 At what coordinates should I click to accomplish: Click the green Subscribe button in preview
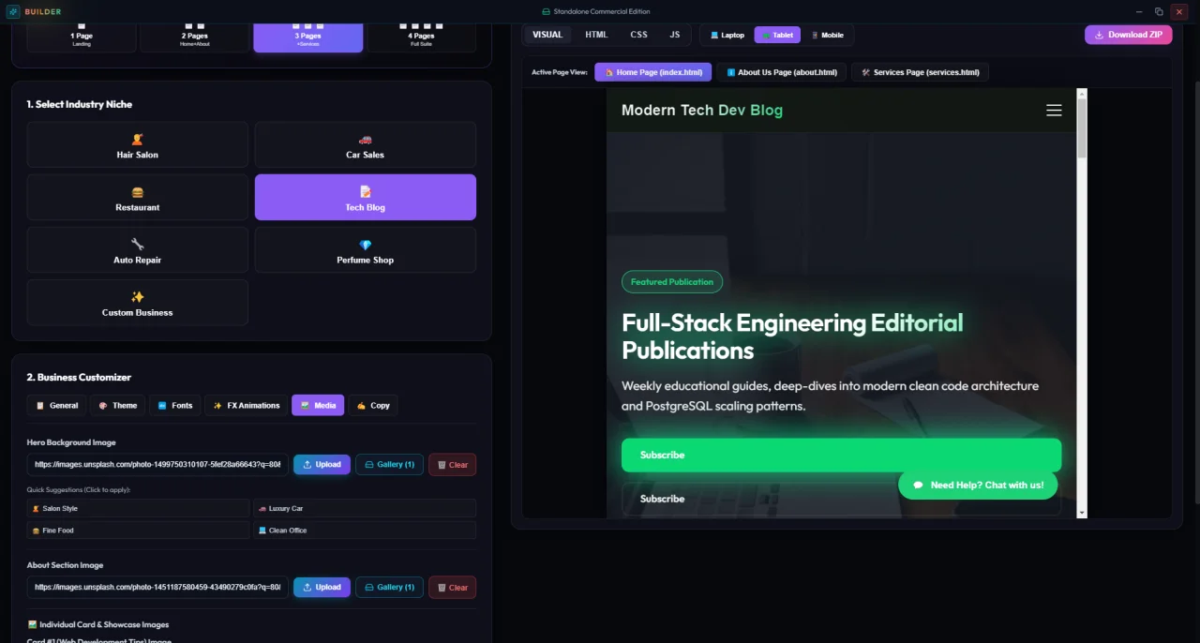pos(841,455)
